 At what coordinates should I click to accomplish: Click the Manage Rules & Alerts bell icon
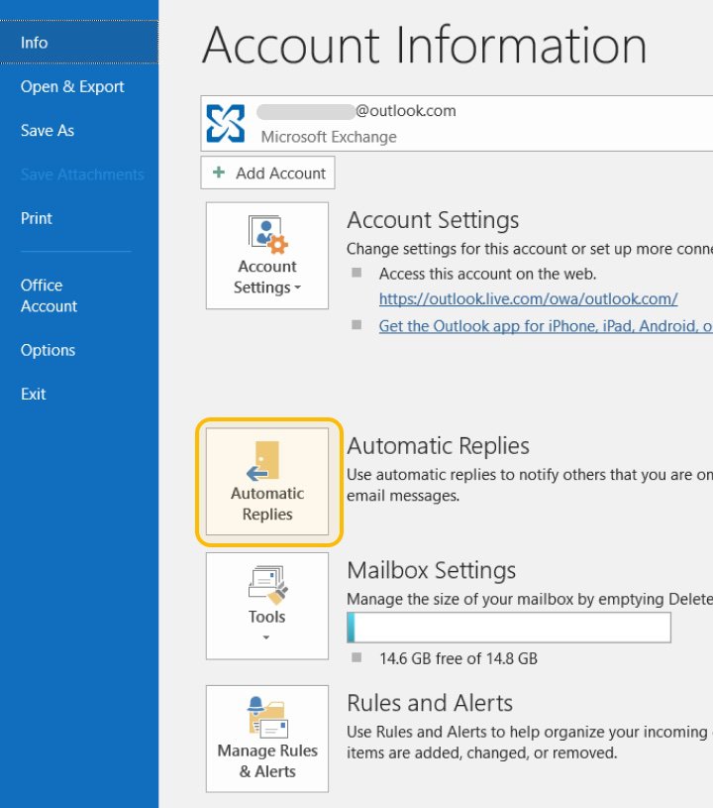coord(267,717)
